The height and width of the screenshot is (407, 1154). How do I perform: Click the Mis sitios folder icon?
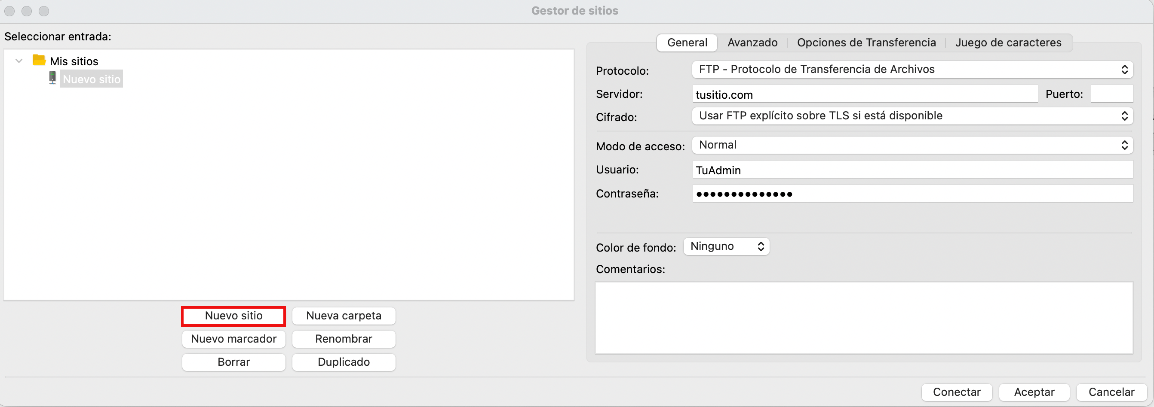38,61
